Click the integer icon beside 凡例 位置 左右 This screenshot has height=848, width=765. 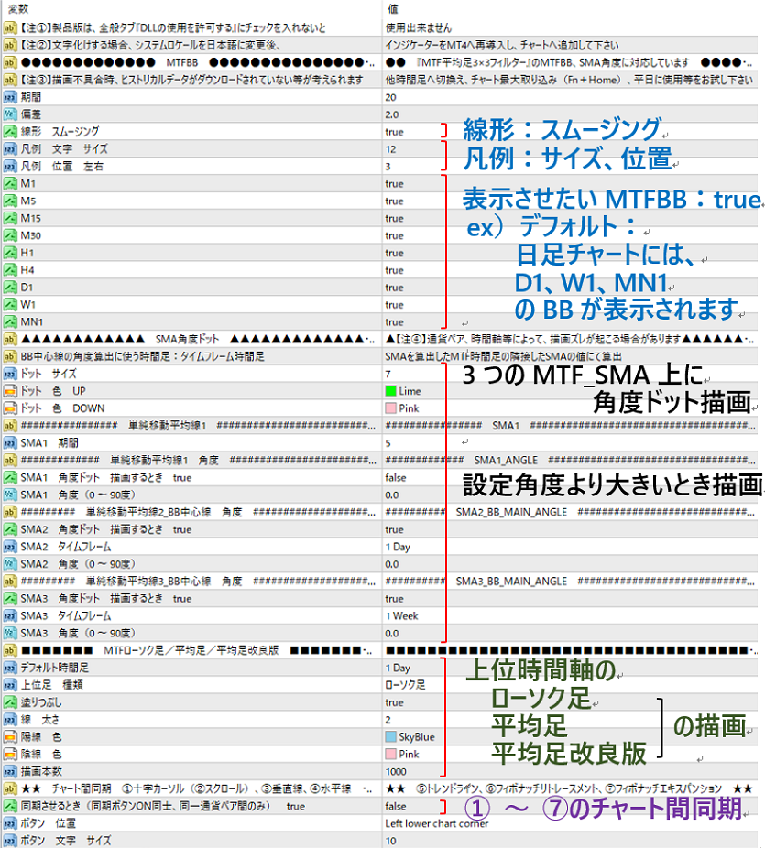tap(10, 166)
